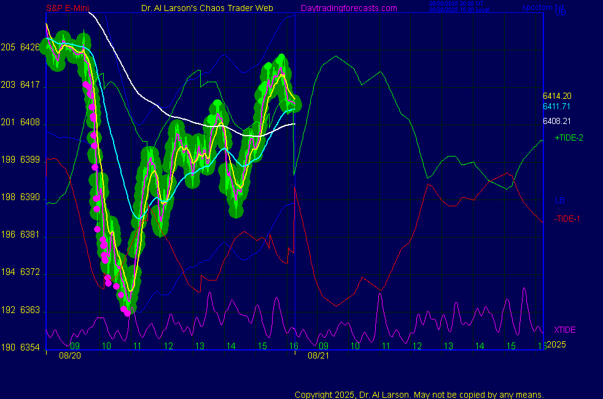Click the UT timestamp at the top
The width and height of the screenshot is (603, 399).
[457, 4]
